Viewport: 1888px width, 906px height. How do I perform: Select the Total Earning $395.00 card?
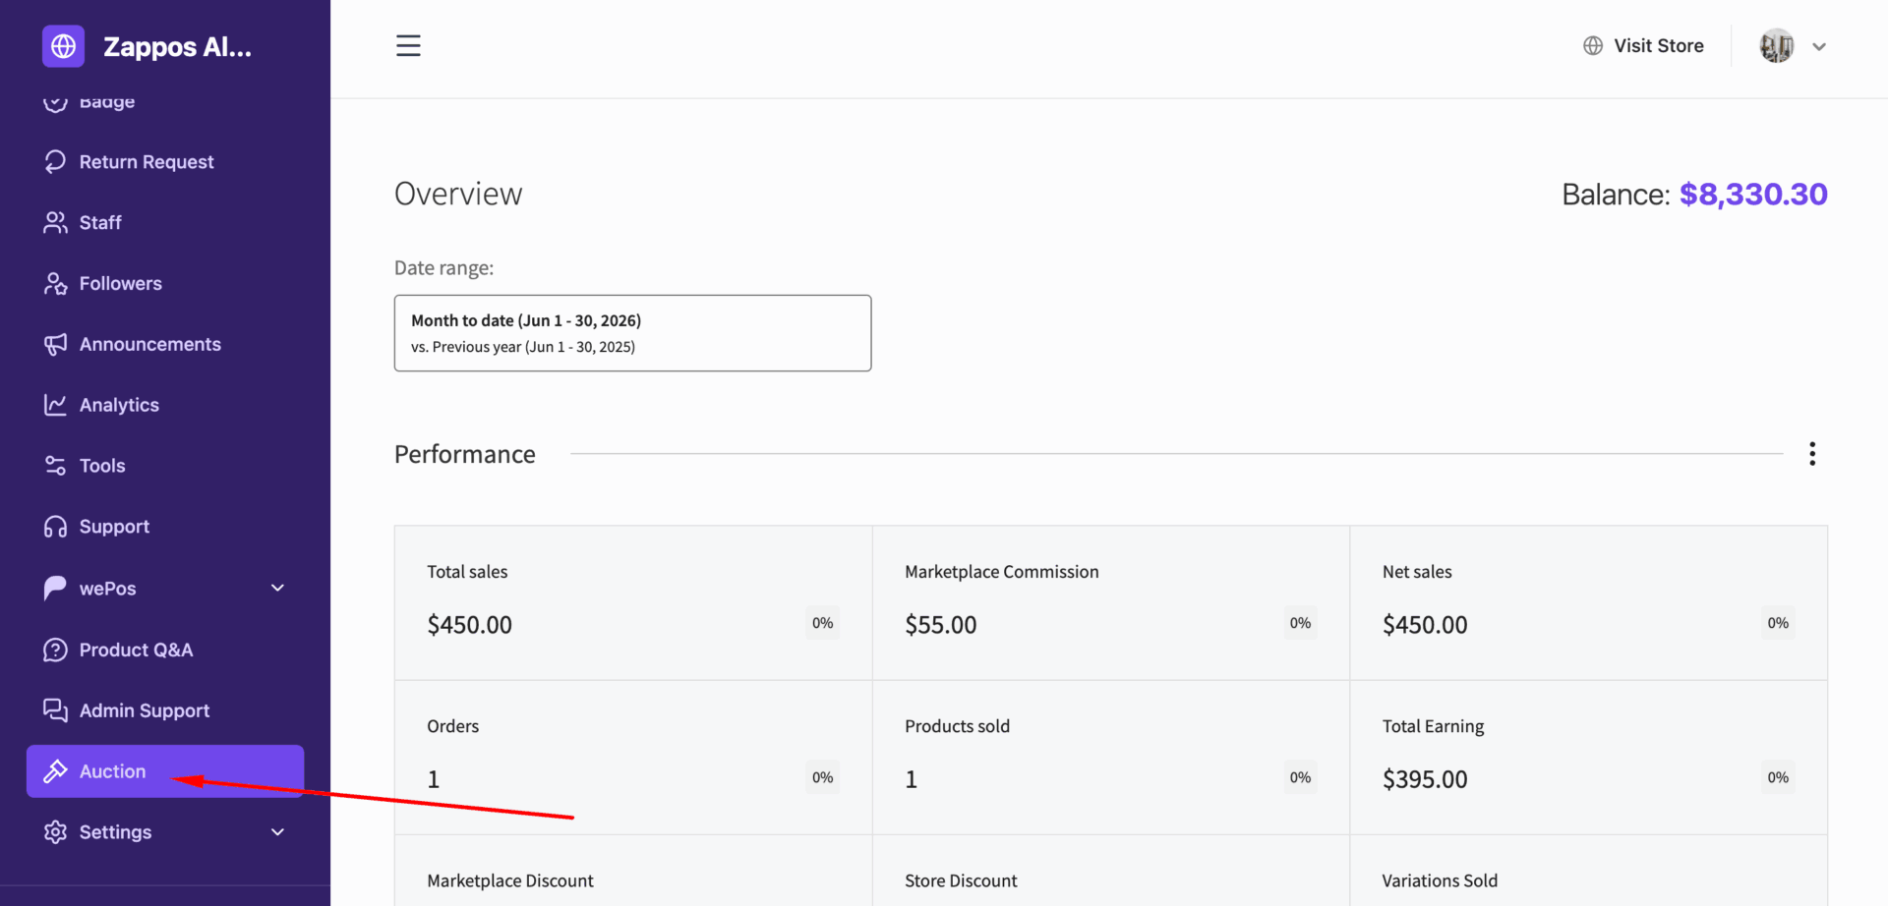click(1589, 758)
